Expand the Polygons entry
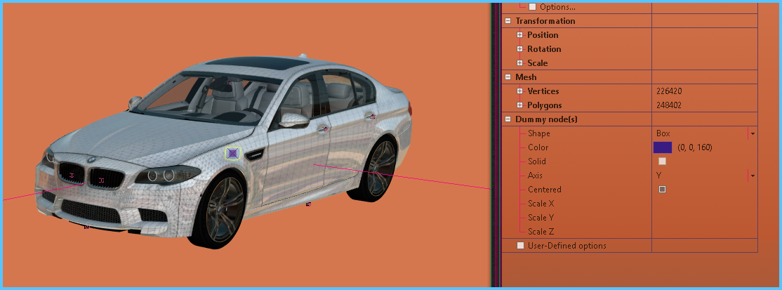 (519, 105)
